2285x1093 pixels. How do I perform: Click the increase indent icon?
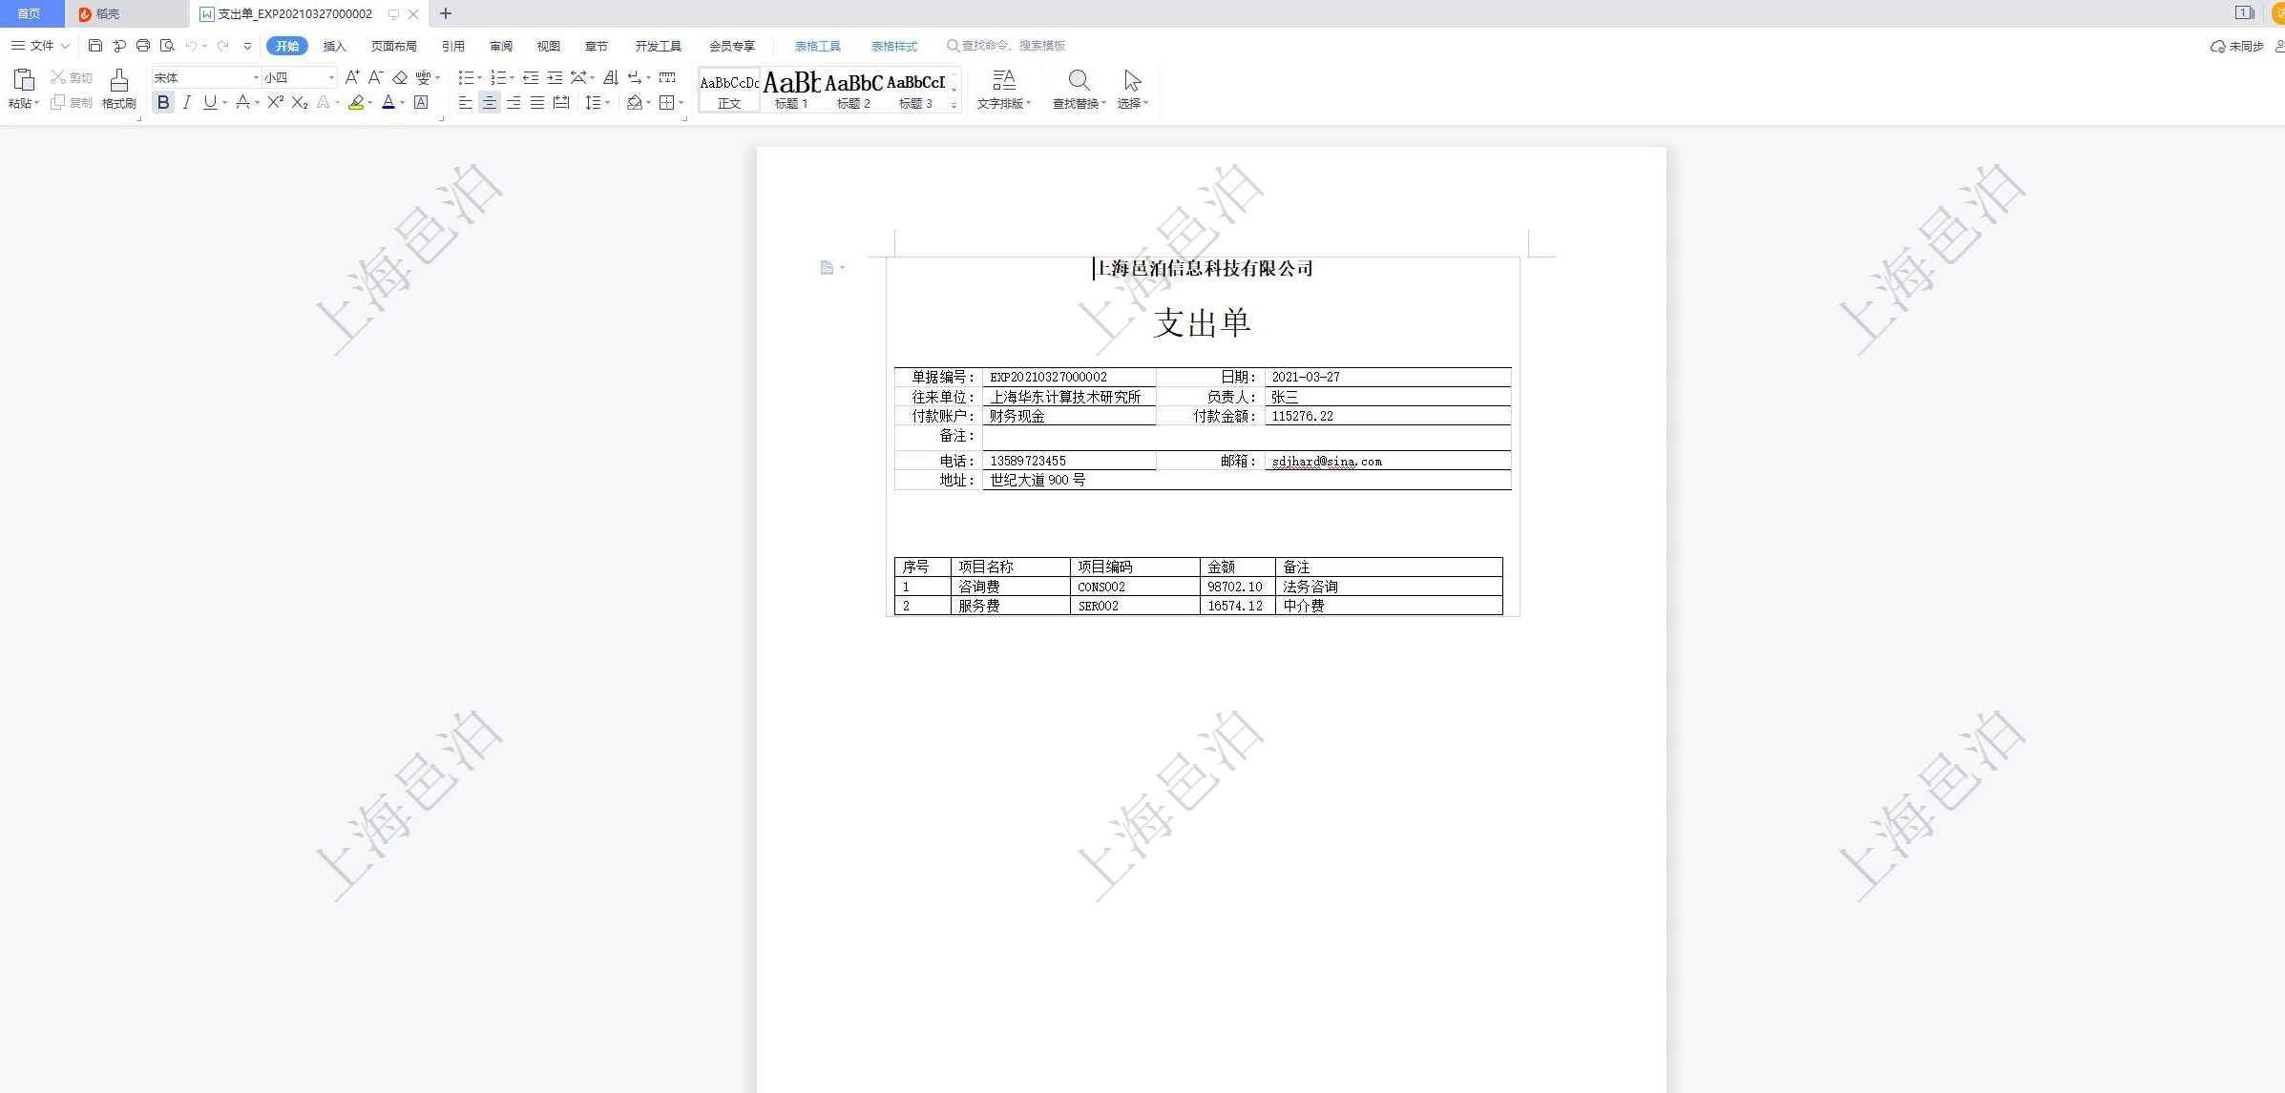point(555,77)
